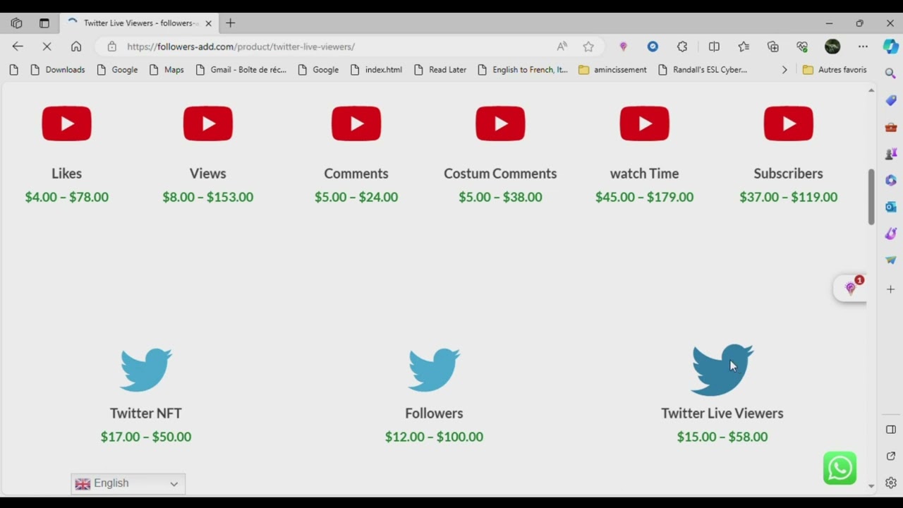Image resolution: width=903 pixels, height=508 pixels.
Task: Open a new browser tab
Action: point(230,23)
